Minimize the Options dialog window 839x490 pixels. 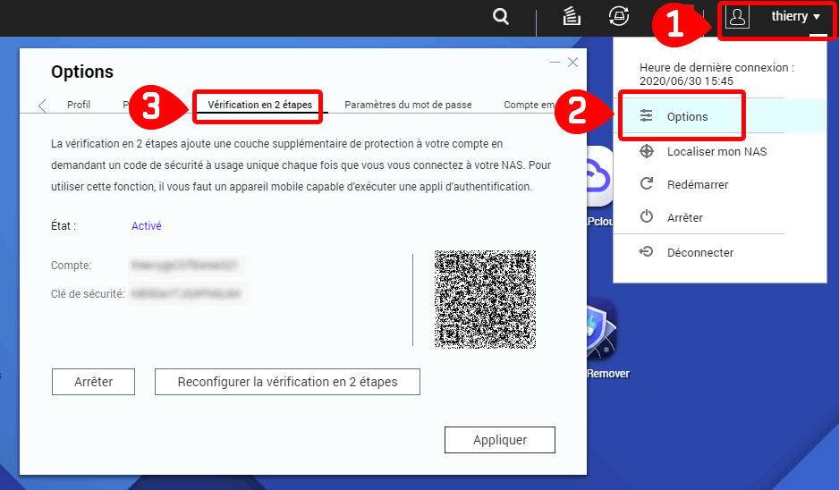coord(555,63)
